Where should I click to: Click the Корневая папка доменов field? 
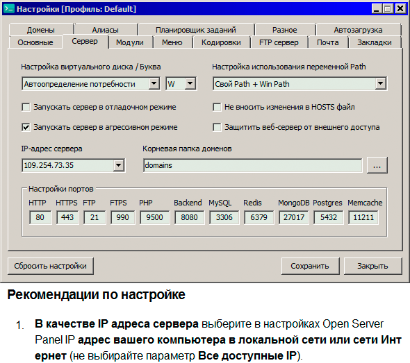point(253,165)
